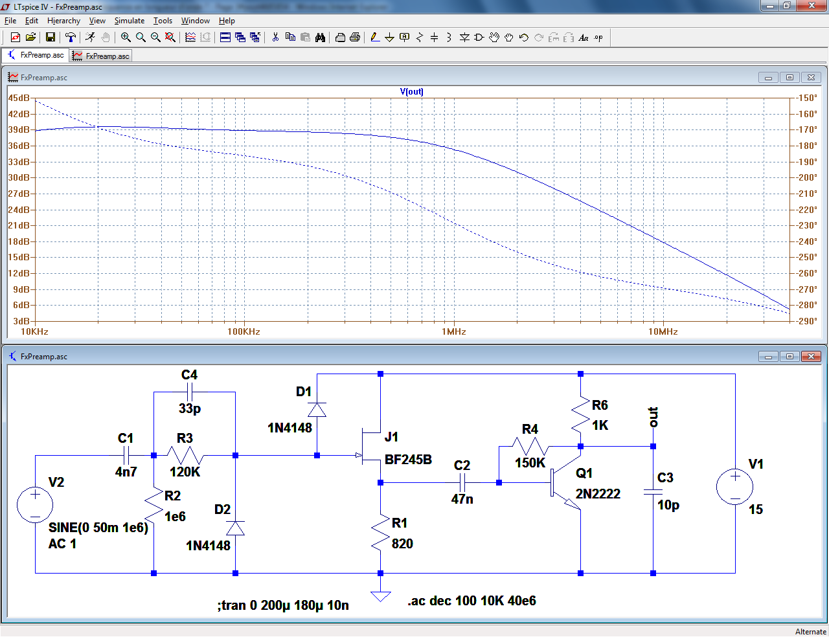
Task: Click the V(out) trace label
Action: [x=412, y=91]
